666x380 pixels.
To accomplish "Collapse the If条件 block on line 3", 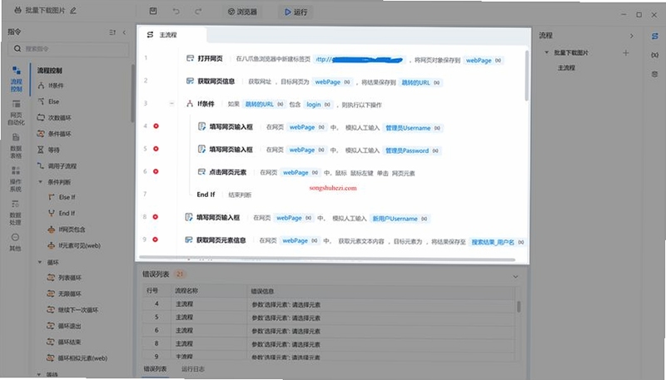I will (171, 103).
